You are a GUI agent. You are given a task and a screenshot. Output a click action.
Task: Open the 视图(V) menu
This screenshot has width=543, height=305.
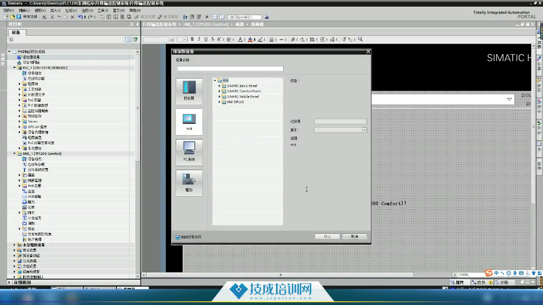pyautogui.click(x=40, y=10)
